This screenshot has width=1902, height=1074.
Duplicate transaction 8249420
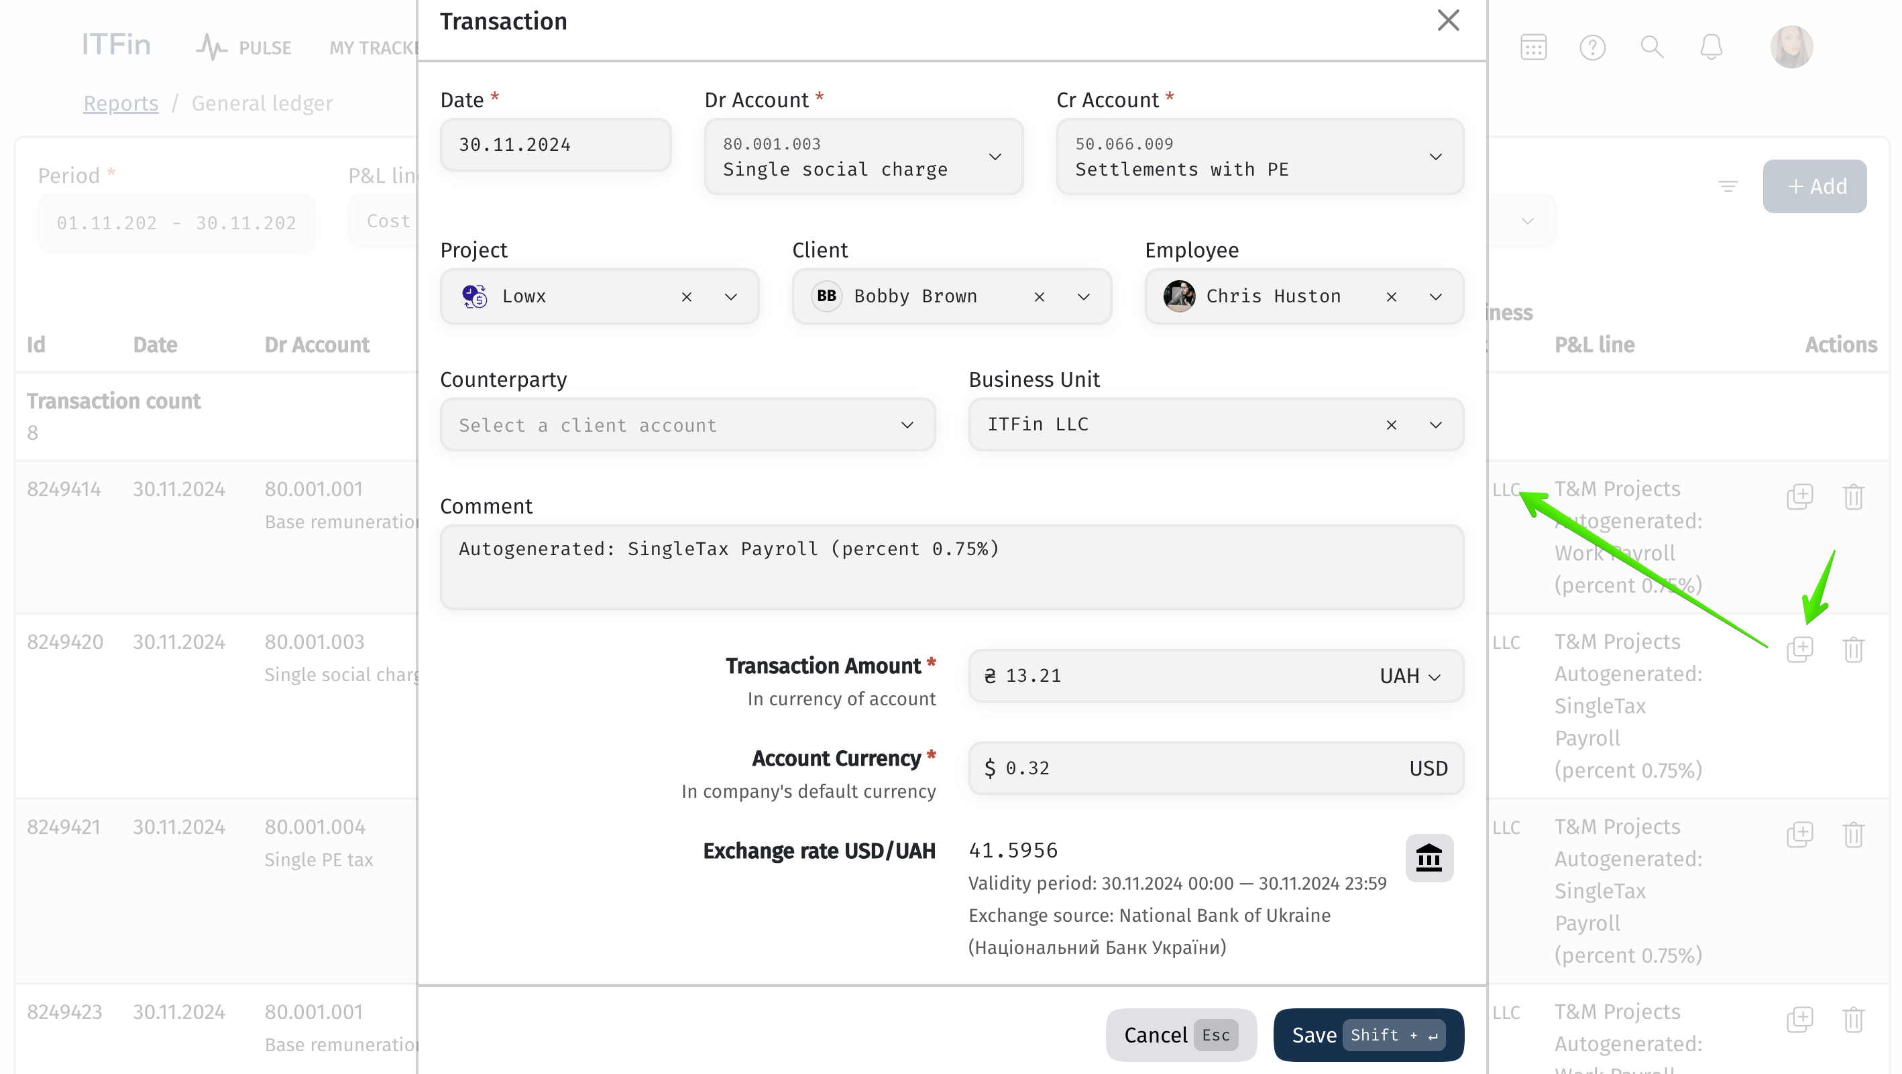pos(1799,649)
